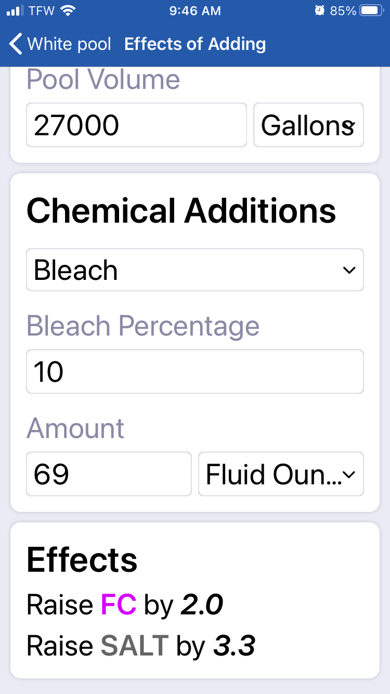
Task: Edit the Amount field showing 69
Action: pyautogui.click(x=109, y=474)
